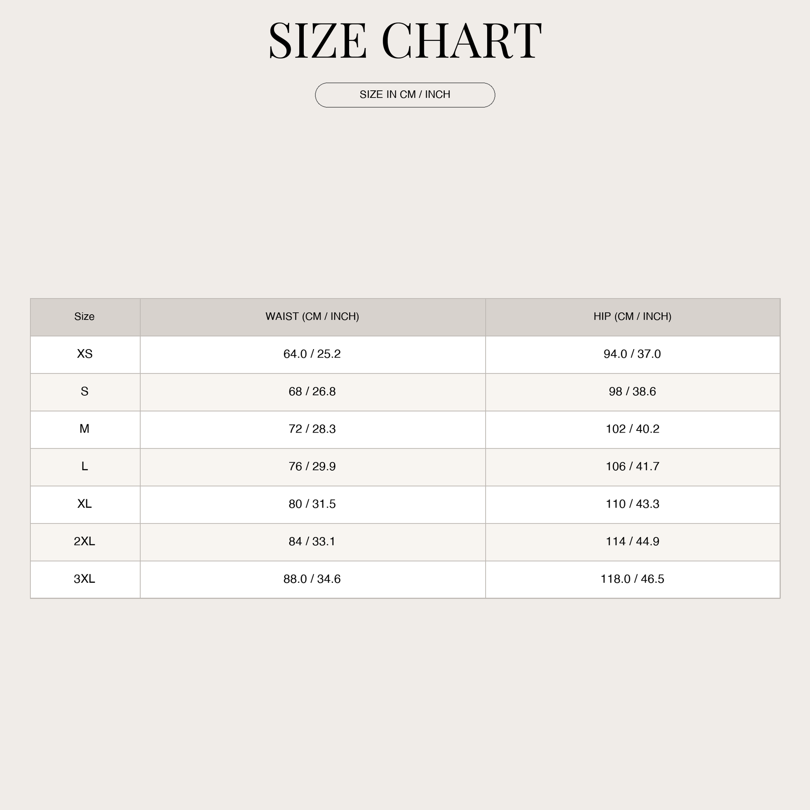
Task: Click the L size row label
Action: tap(85, 466)
